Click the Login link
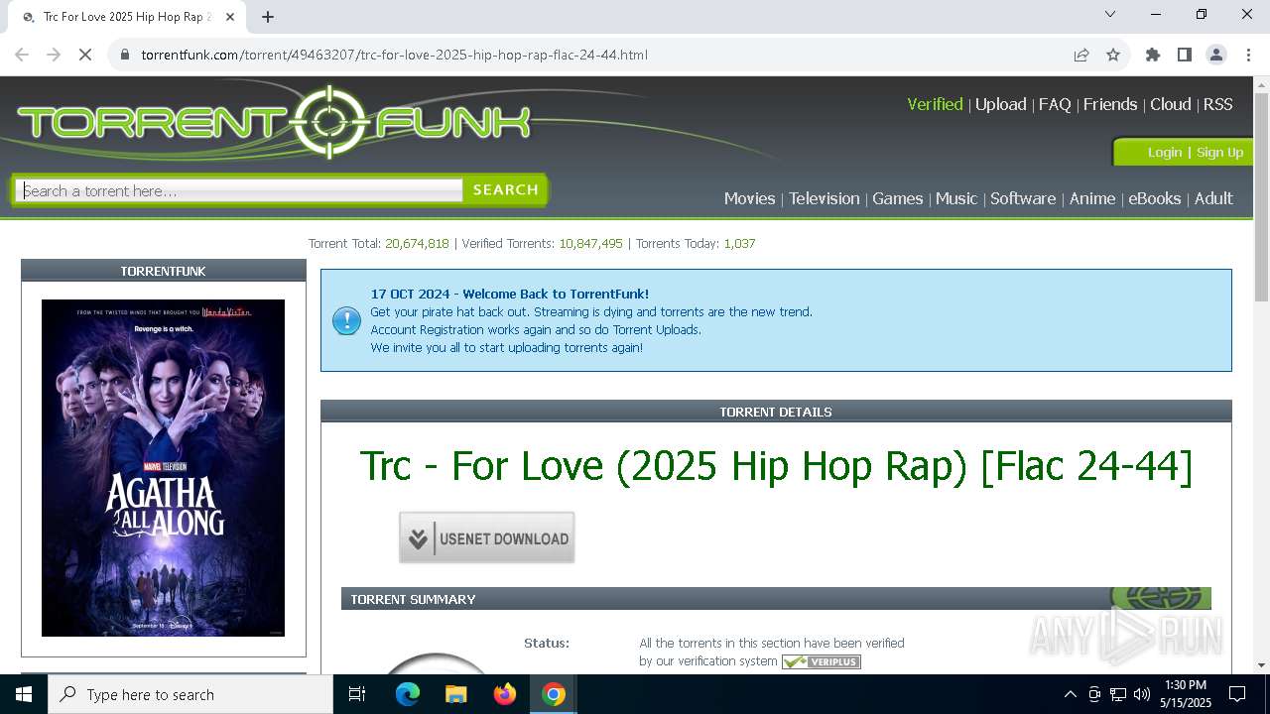This screenshot has width=1270, height=714. [x=1165, y=152]
